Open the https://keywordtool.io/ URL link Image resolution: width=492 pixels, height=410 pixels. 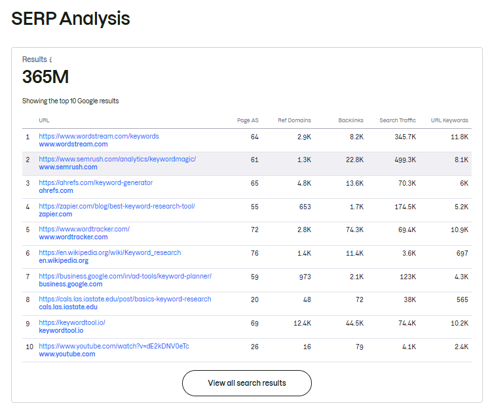point(72,322)
